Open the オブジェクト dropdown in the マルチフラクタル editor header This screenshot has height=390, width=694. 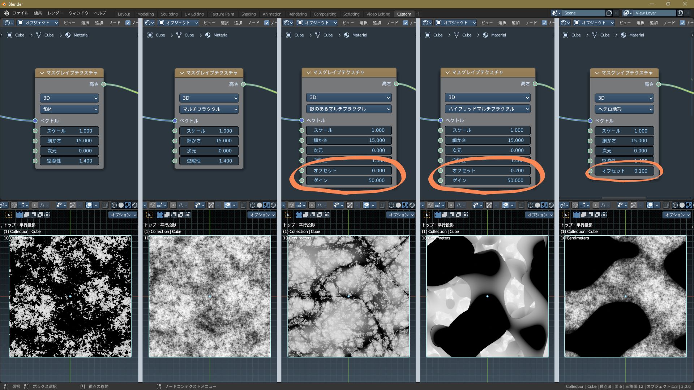[x=178, y=23]
